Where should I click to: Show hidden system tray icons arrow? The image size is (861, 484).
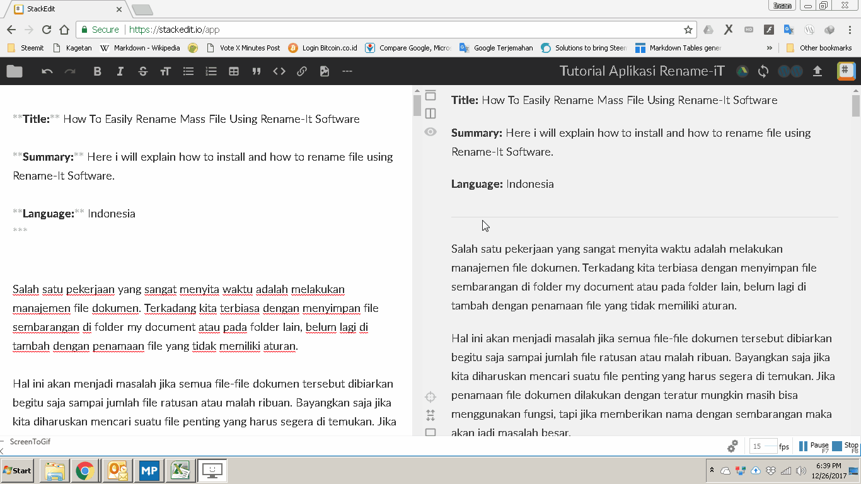click(x=712, y=470)
